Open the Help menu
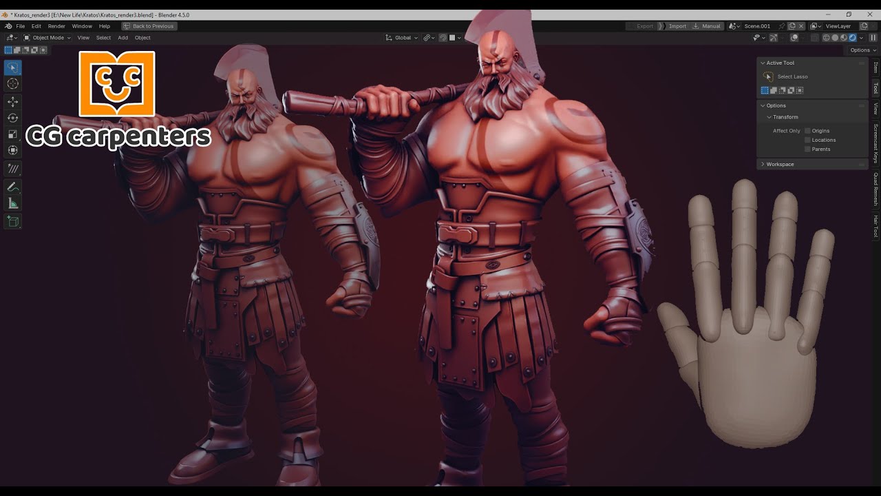Viewport: 881px width, 496px height. click(x=105, y=26)
